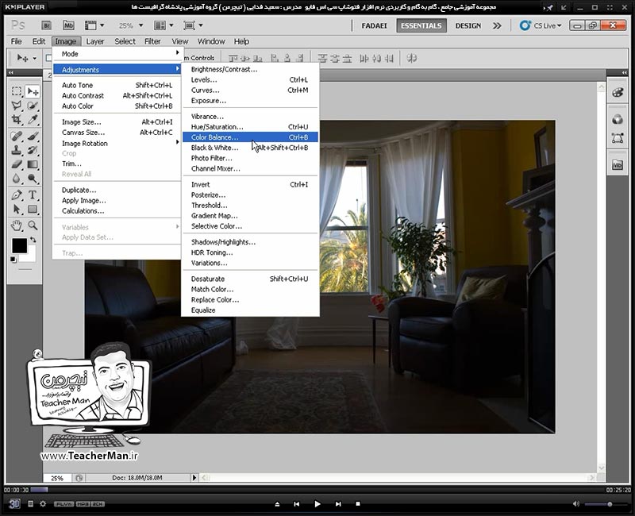Select the Rectangle shape tool
This screenshot has height=516, width=635.
pyautogui.click(x=33, y=209)
